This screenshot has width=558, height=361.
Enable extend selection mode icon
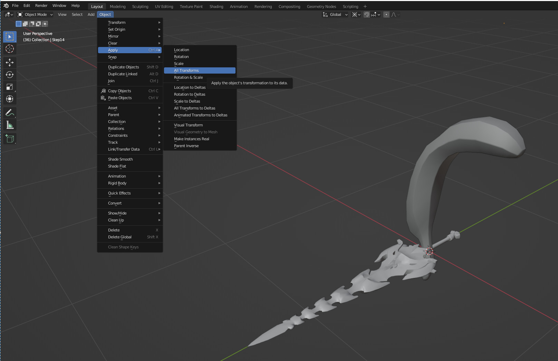click(25, 24)
